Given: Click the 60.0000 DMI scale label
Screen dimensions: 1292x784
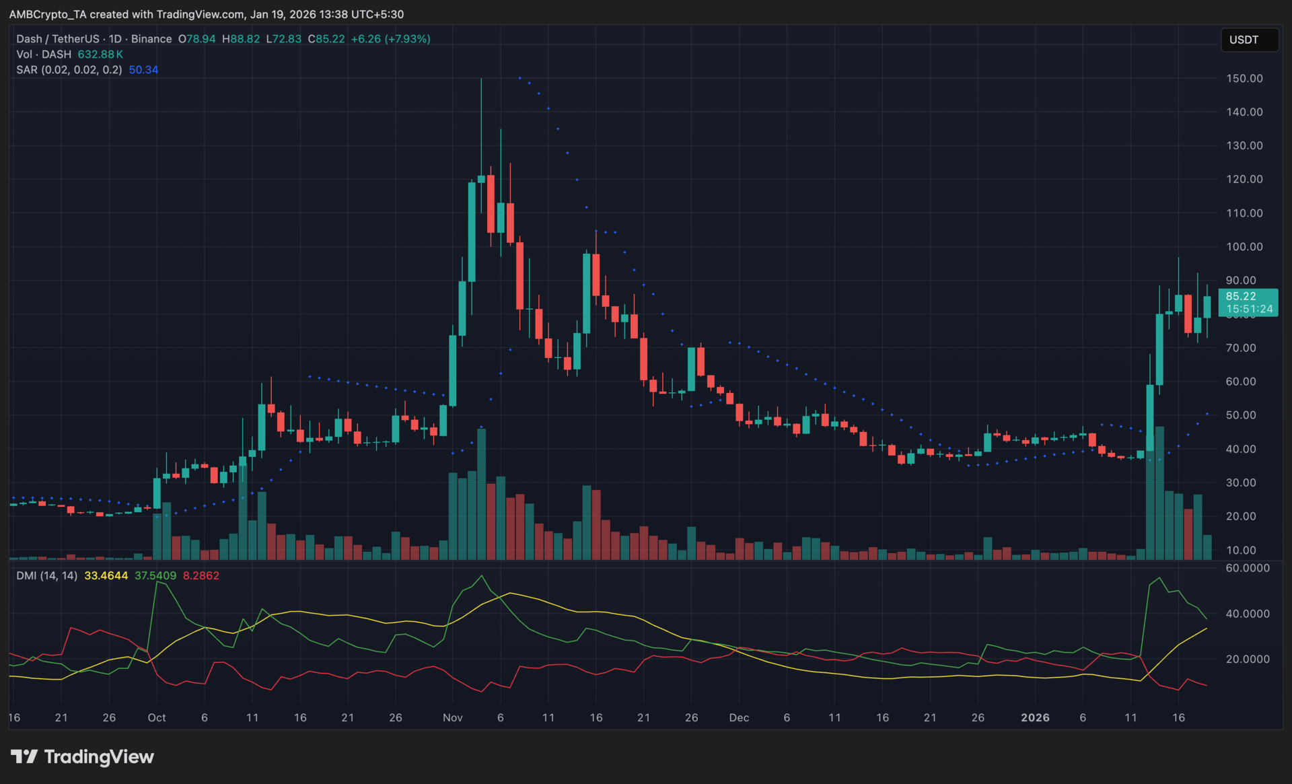Looking at the screenshot, I should click(x=1247, y=568).
